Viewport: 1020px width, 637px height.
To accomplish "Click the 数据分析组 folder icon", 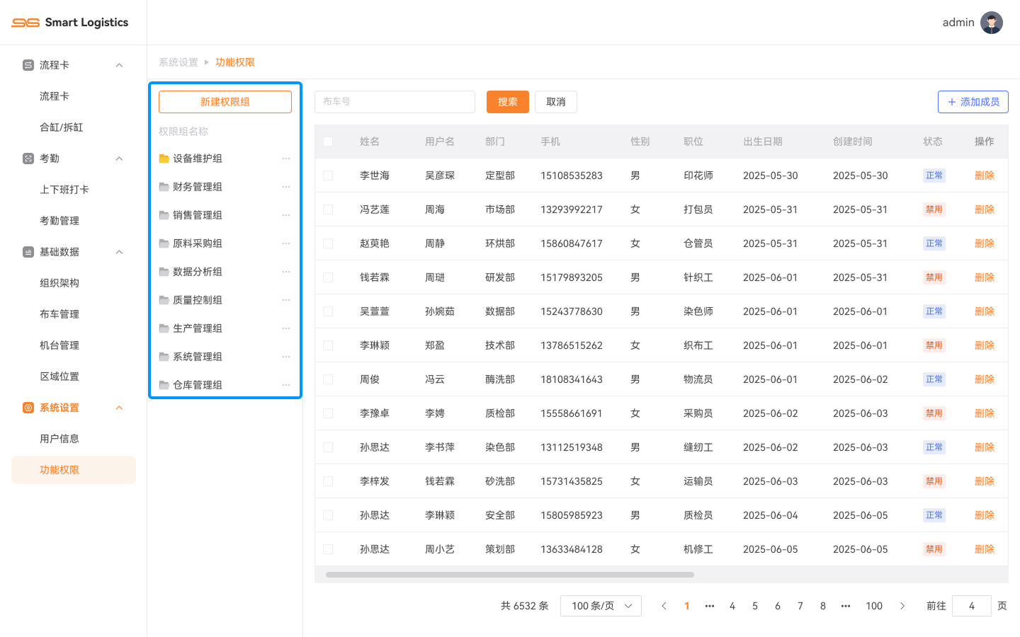I will [164, 272].
